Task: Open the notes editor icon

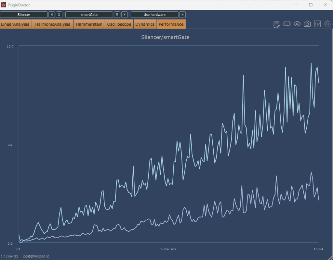Action: click(276, 24)
